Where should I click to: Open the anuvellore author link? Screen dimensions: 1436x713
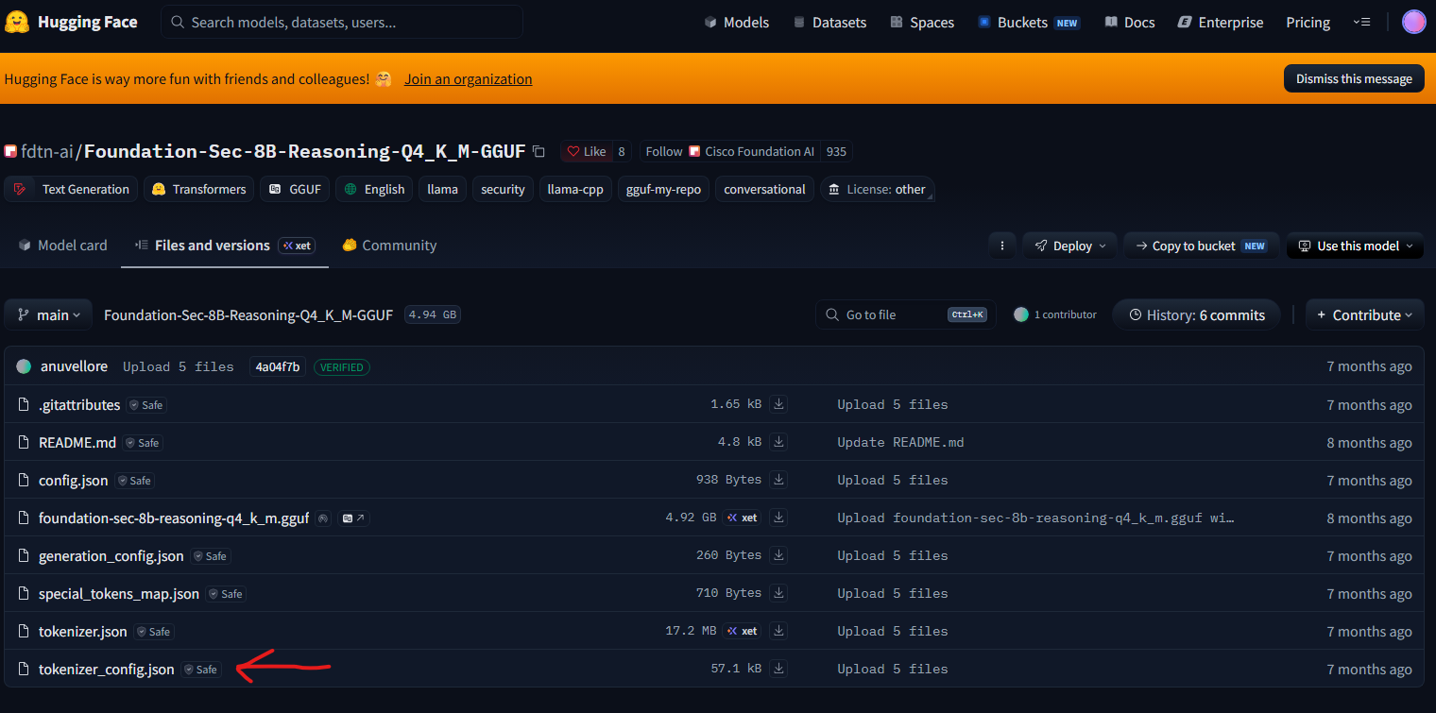pos(74,366)
